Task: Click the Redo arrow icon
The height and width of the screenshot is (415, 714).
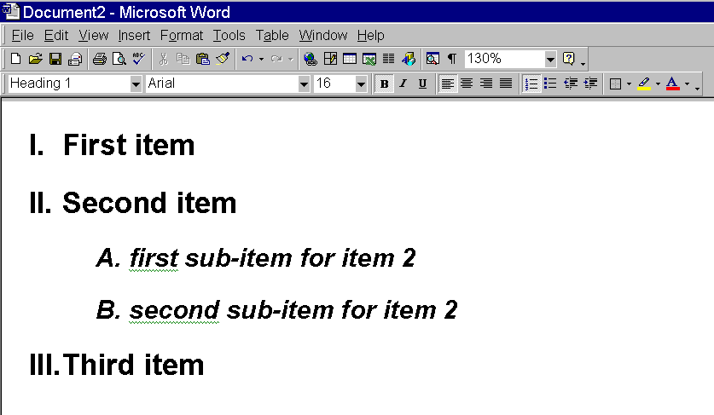Action: pyautogui.click(x=276, y=59)
